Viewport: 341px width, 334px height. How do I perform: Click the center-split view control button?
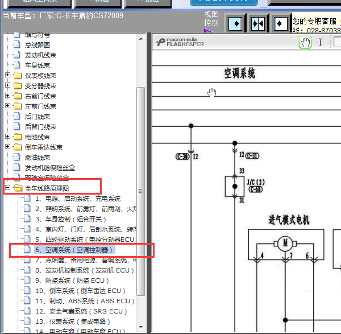(x=258, y=23)
